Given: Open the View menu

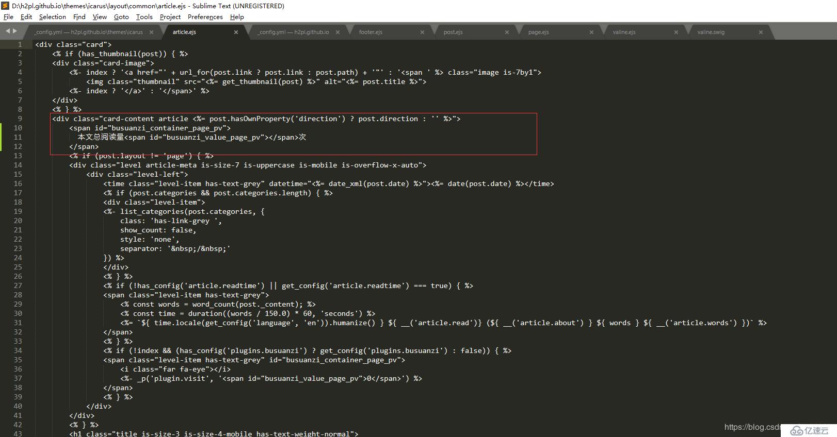Looking at the screenshot, I should [x=100, y=16].
